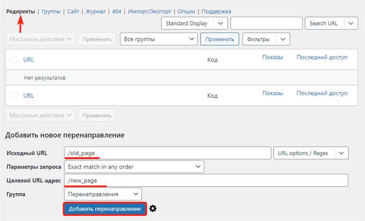
Task: Switch to the Группы tab
Action: (51, 11)
